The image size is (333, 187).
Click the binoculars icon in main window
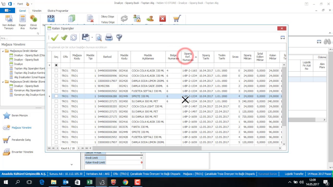pos(327,42)
